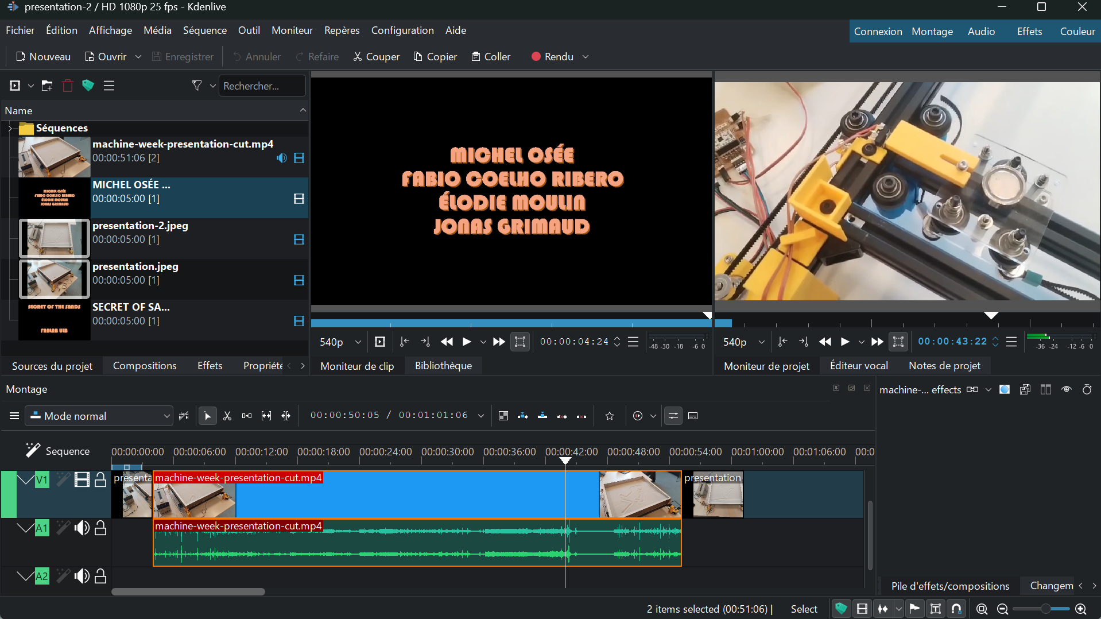Toggle hide video on V1 track

[x=82, y=480]
